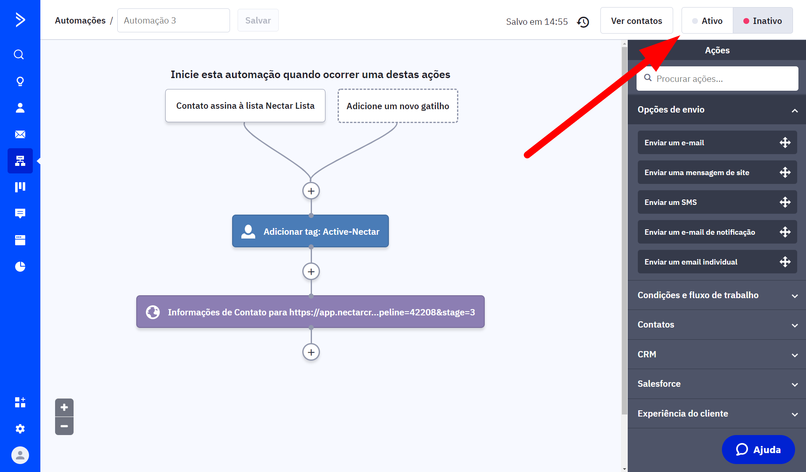
Task: Click the Salvo em 14:55 text
Action: (537, 22)
